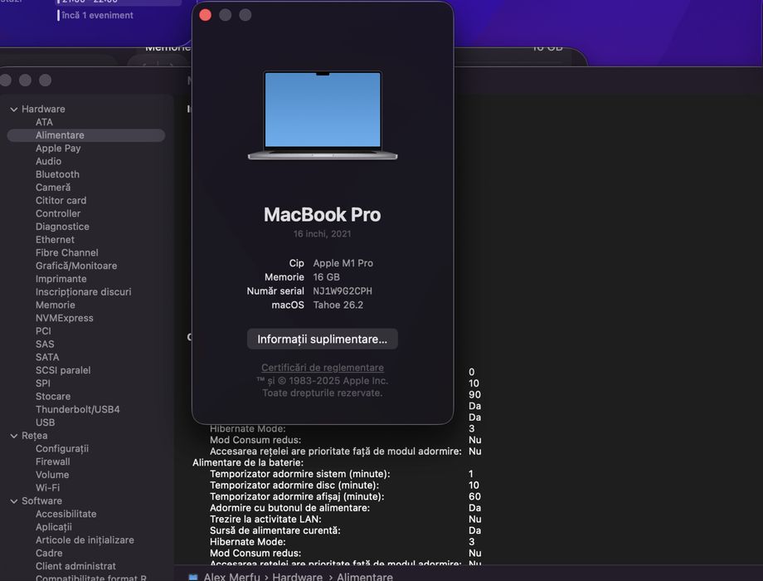Select Audio in the sidebar
763x581 pixels.
(x=48, y=162)
